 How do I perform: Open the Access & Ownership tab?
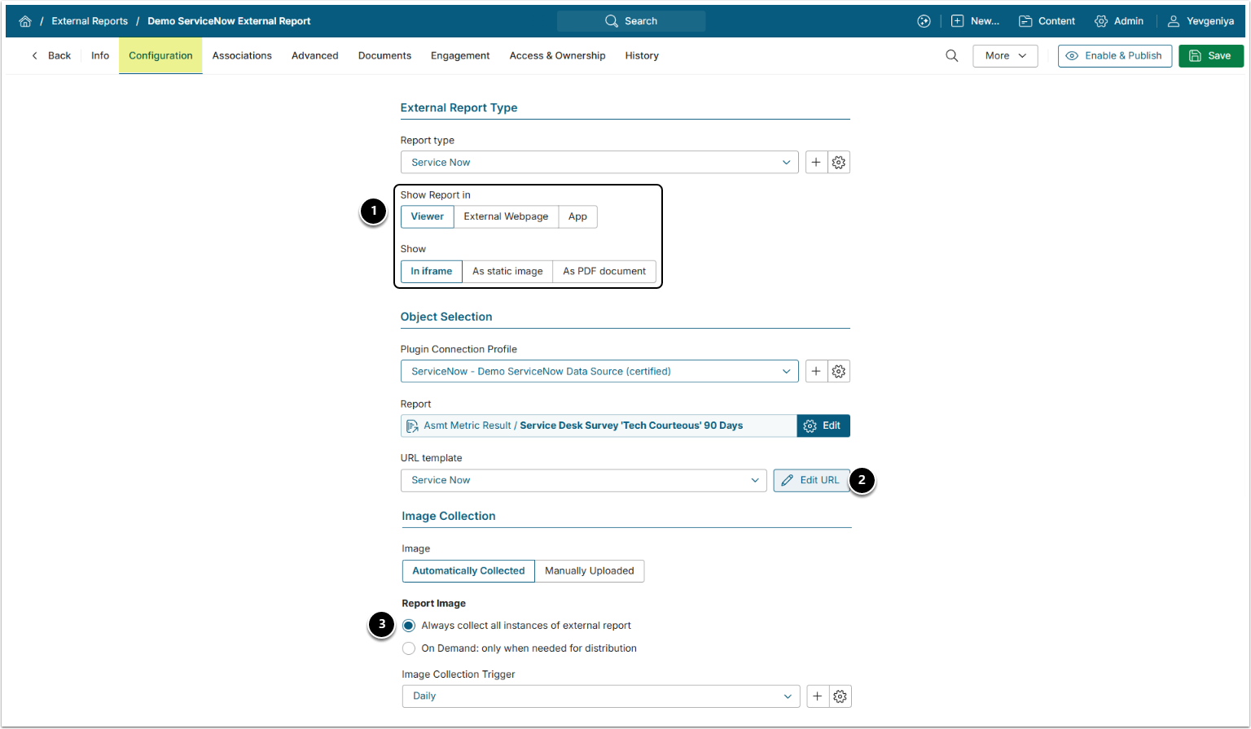tap(557, 55)
